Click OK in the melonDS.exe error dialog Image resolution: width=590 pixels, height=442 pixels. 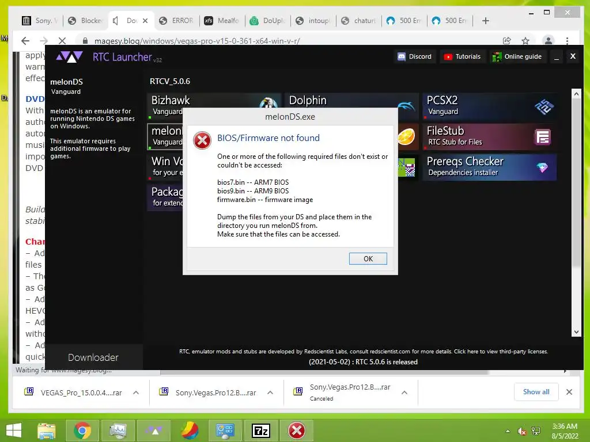(368, 258)
